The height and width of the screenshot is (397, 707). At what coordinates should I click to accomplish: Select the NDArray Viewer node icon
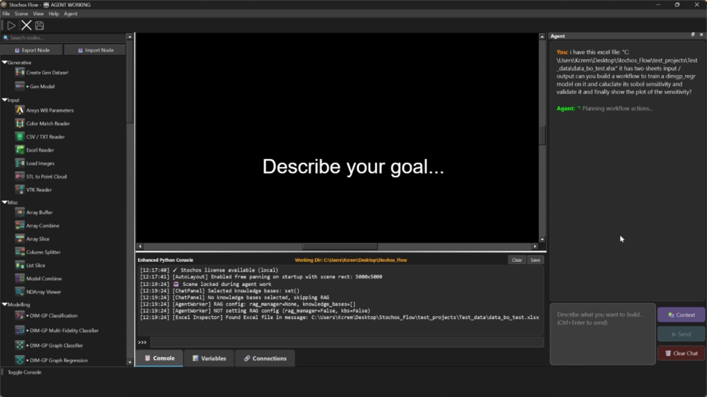[20, 292]
